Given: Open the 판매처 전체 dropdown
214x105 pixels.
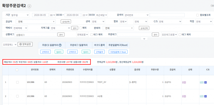Looking at the screenshot, I should pyautogui.click(x=118, y=28).
